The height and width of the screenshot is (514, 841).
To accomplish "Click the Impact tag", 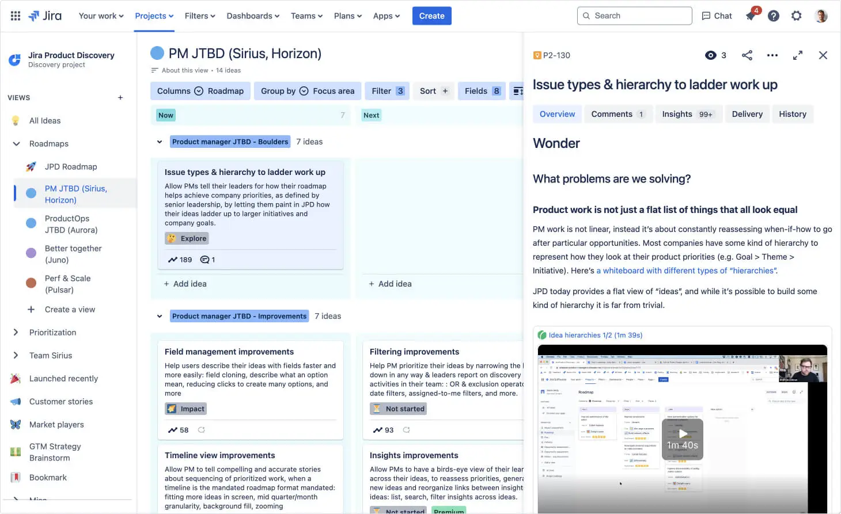I will click(x=185, y=409).
